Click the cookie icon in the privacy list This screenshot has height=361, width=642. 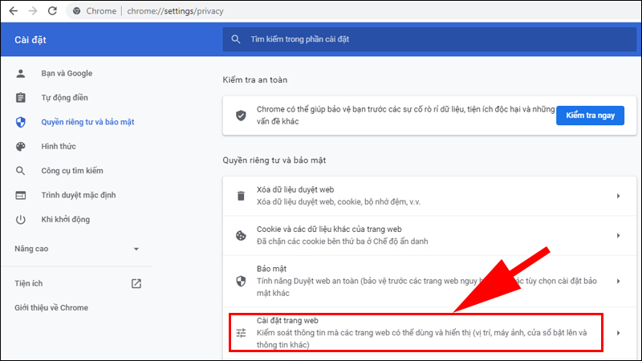point(240,236)
